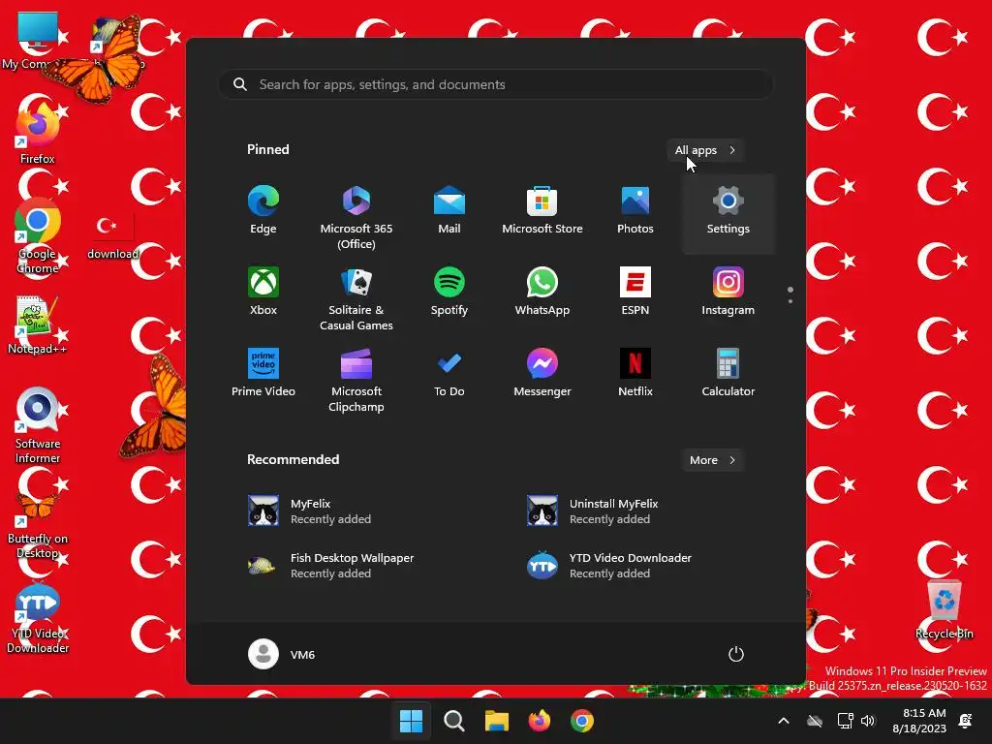Open Microsoft Store
992x744 pixels.
click(x=542, y=212)
